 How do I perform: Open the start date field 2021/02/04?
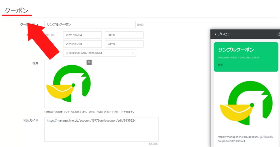tap(82, 35)
